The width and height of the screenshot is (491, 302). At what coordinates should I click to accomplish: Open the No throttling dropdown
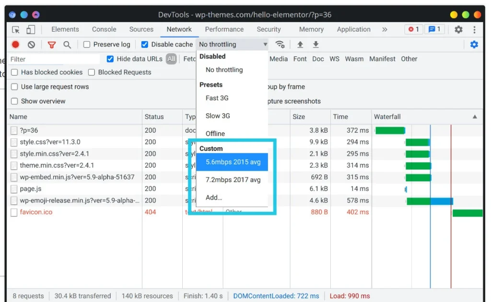click(x=233, y=45)
